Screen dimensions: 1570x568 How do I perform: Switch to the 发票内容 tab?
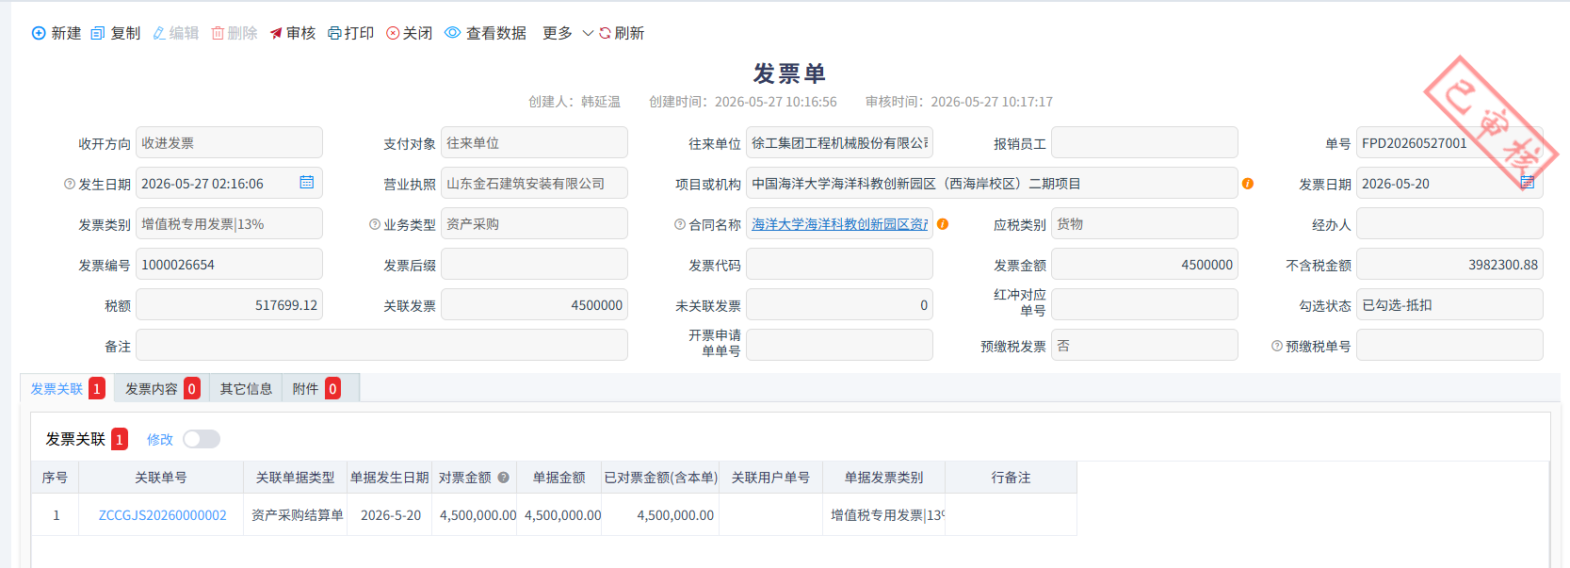click(162, 388)
